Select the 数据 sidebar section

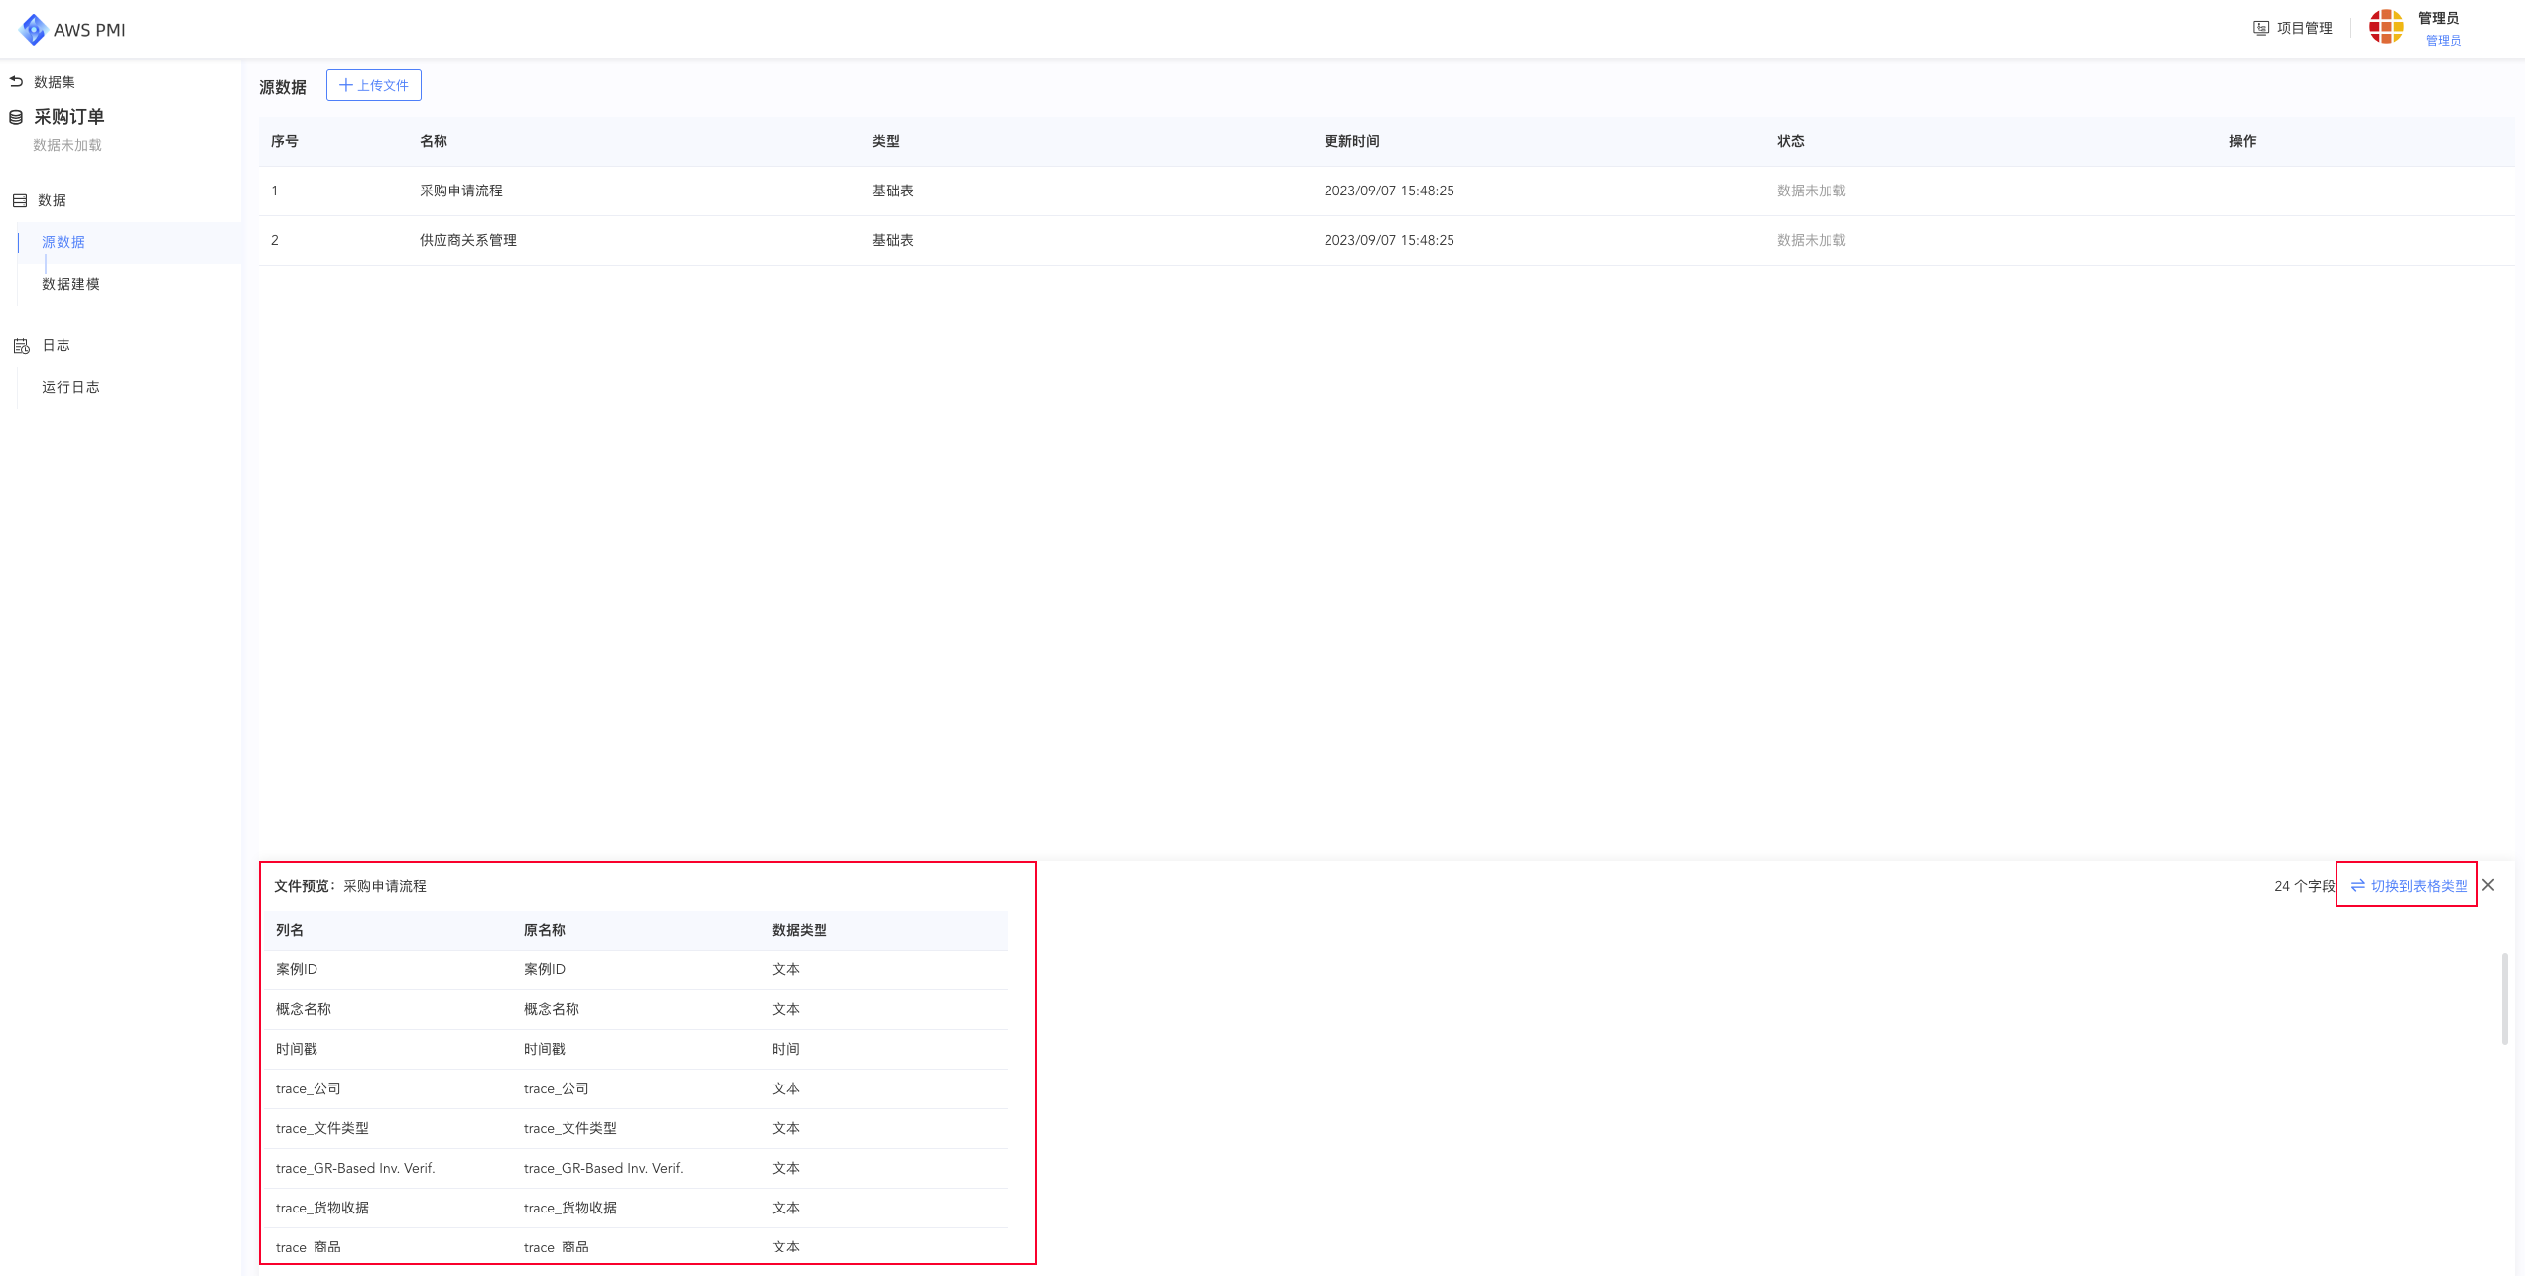click(x=52, y=200)
